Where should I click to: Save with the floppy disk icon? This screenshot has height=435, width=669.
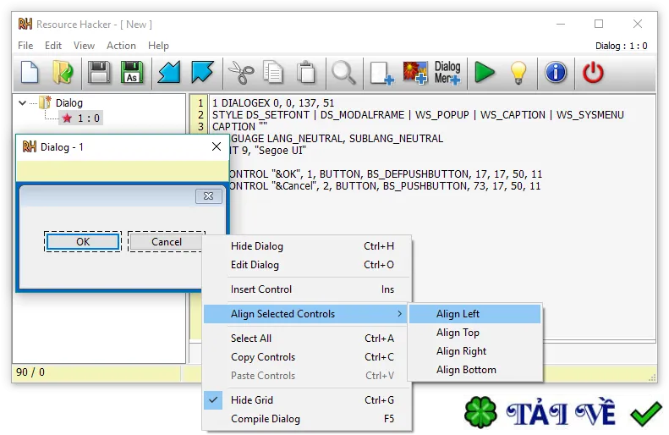[x=99, y=73]
